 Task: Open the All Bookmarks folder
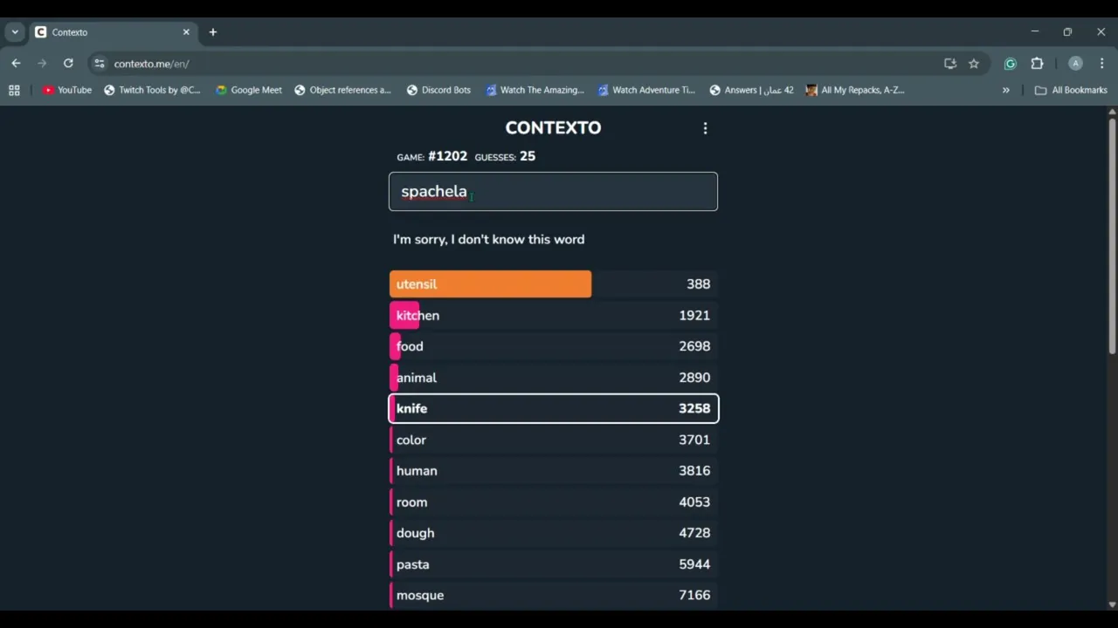pos(1071,90)
